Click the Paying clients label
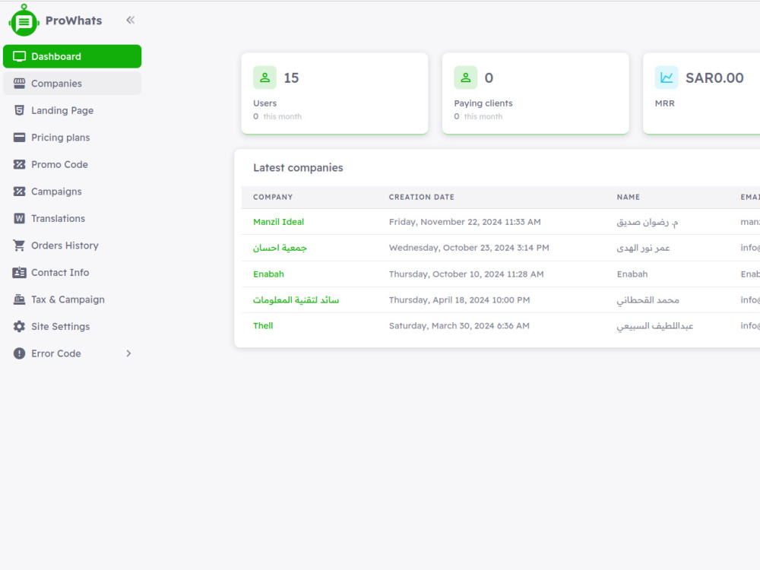This screenshot has height=570, width=760. pyautogui.click(x=483, y=103)
